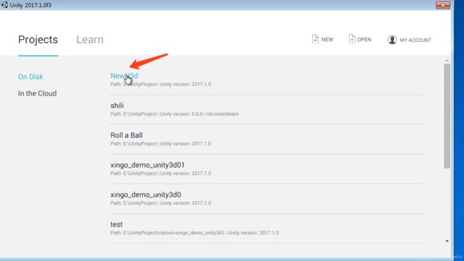Click the scrollbar up arrow
Image resolution: width=464 pixels, height=261 pixels.
(x=447, y=61)
